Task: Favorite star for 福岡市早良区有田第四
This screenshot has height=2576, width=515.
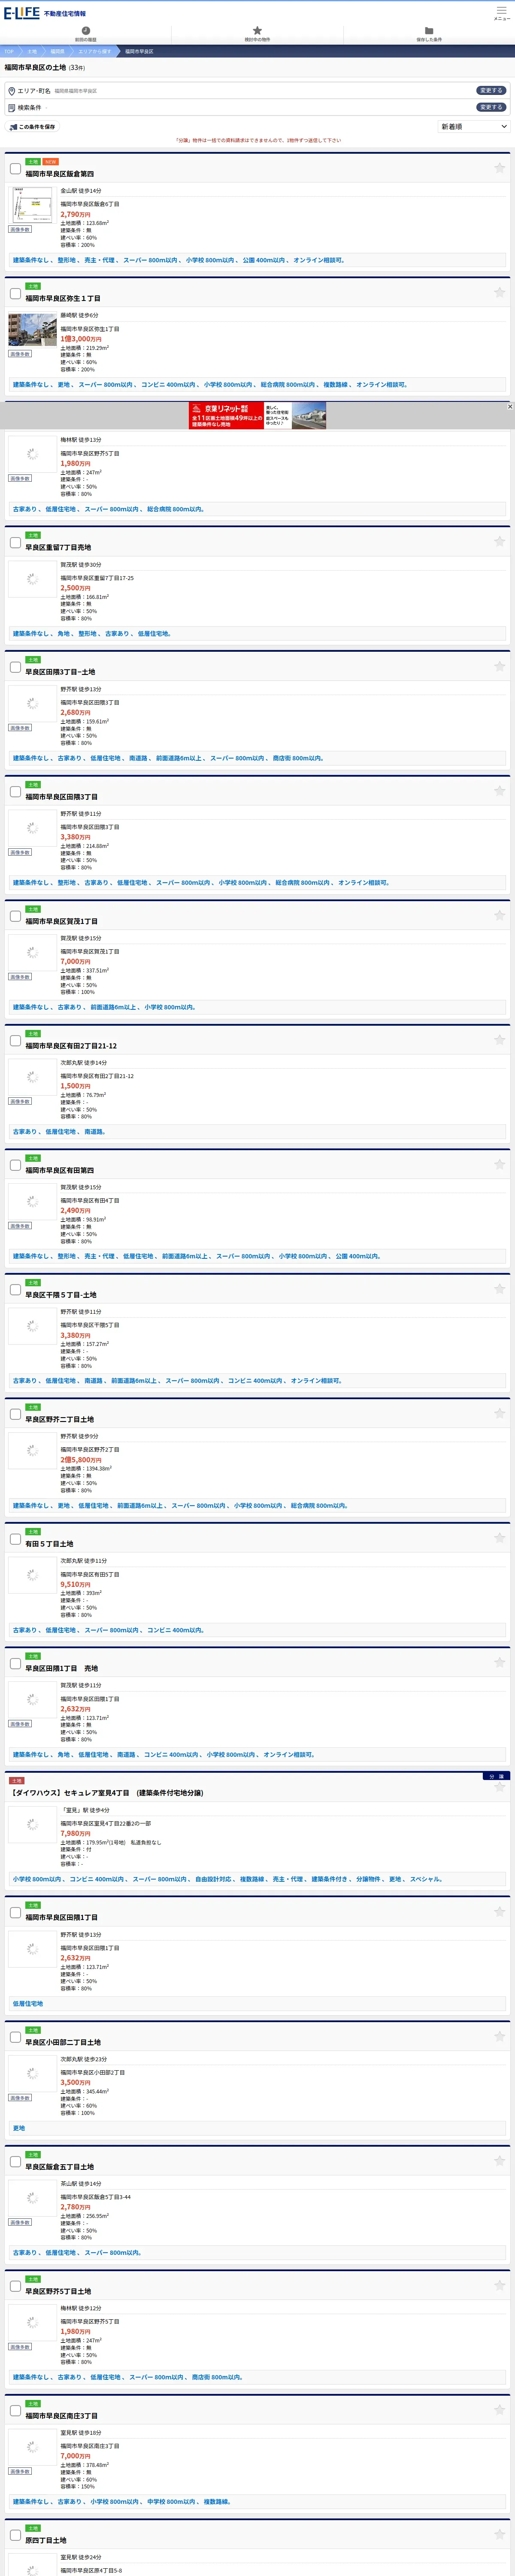Action: [x=499, y=1164]
